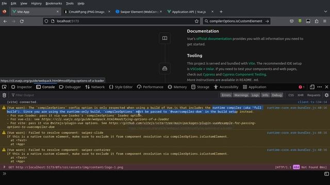Close the CmuMP.png tab
Viewport: 330px width, 185px height.
point(109,12)
